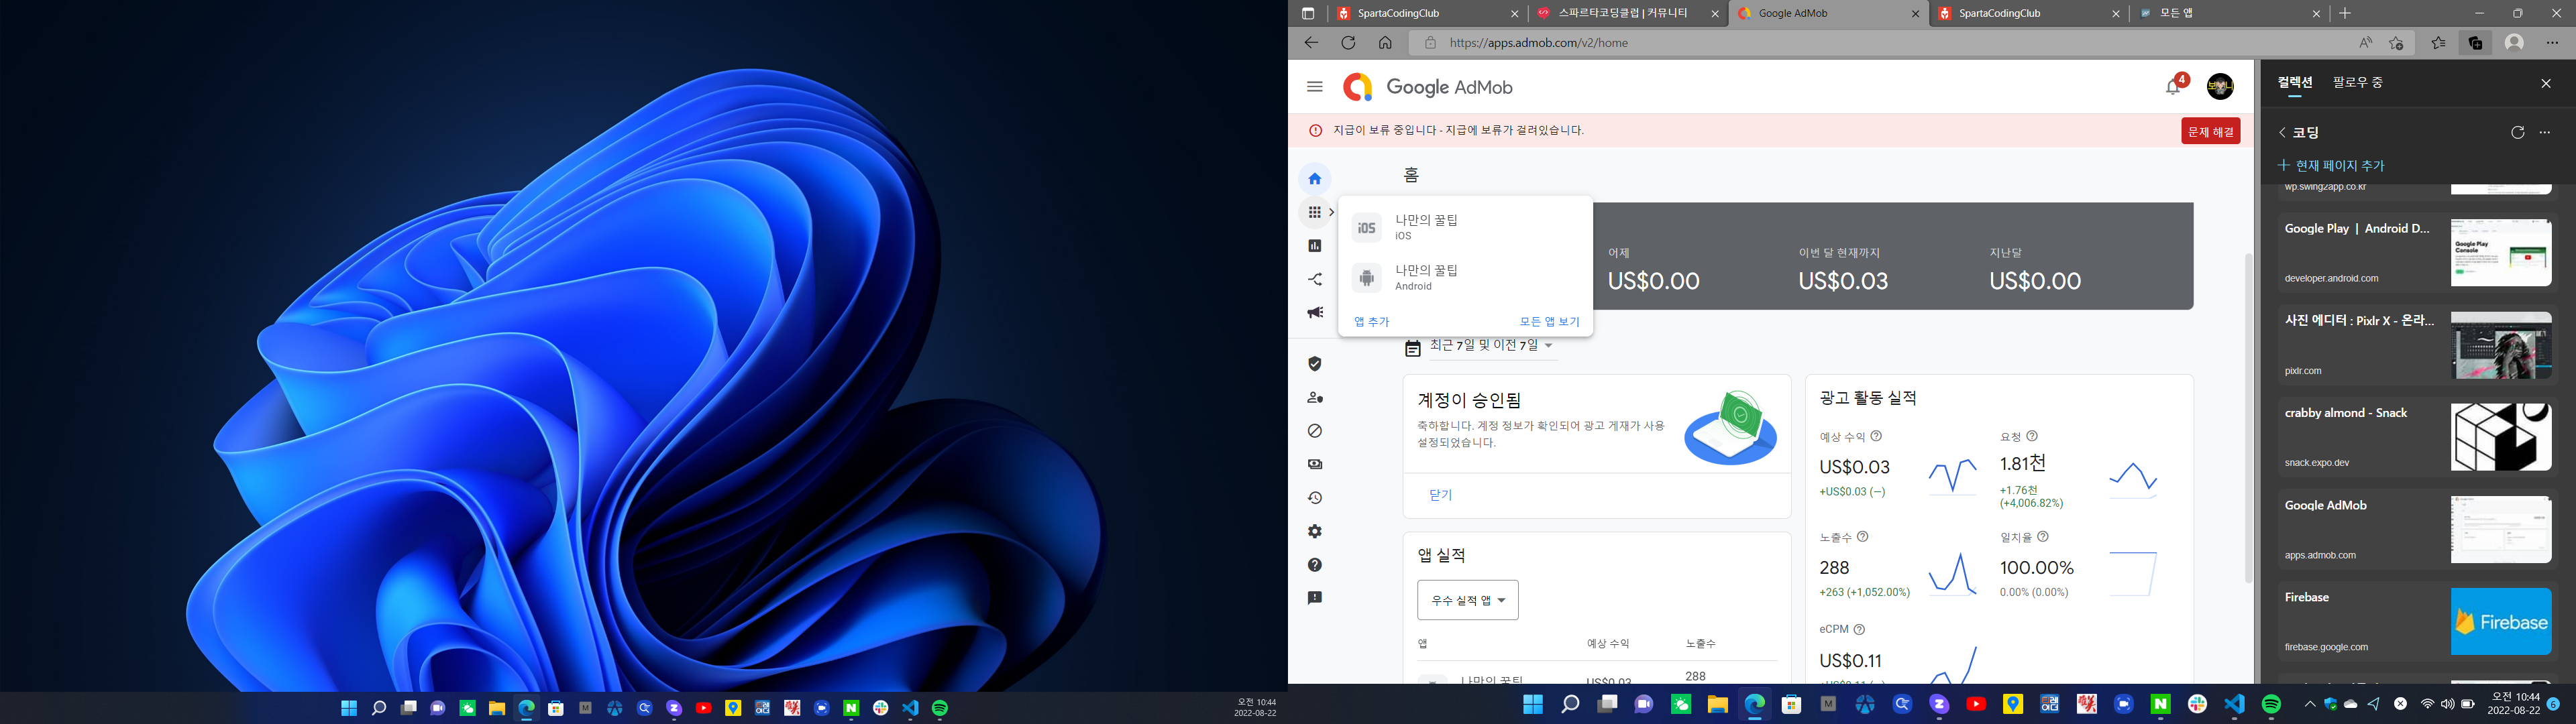
Task: Close the Collections panel
Action: point(2546,83)
